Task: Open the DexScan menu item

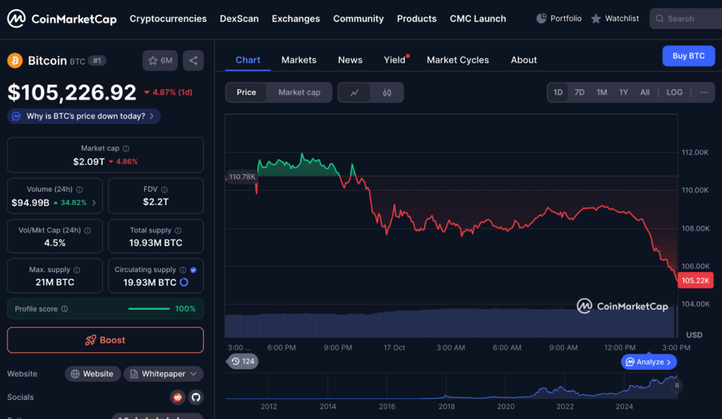Action: tap(239, 19)
